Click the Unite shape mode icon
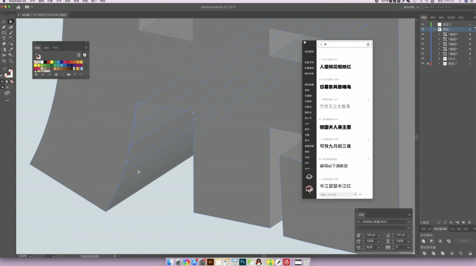This screenshot has height=266, width=476. click(x=424, y=241)
